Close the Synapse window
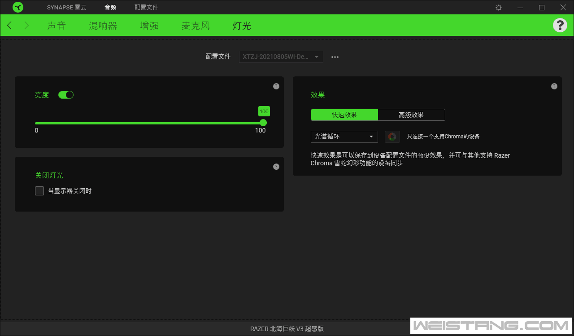The width and height of the screenshot is (574, 336). coord(563,8)
